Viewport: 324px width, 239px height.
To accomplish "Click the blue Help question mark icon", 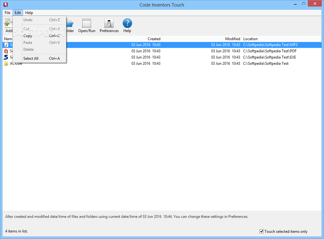I will click(127, 23).
